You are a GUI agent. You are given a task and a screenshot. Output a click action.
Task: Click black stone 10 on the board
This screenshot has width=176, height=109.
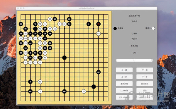click(x=45, y=38)
